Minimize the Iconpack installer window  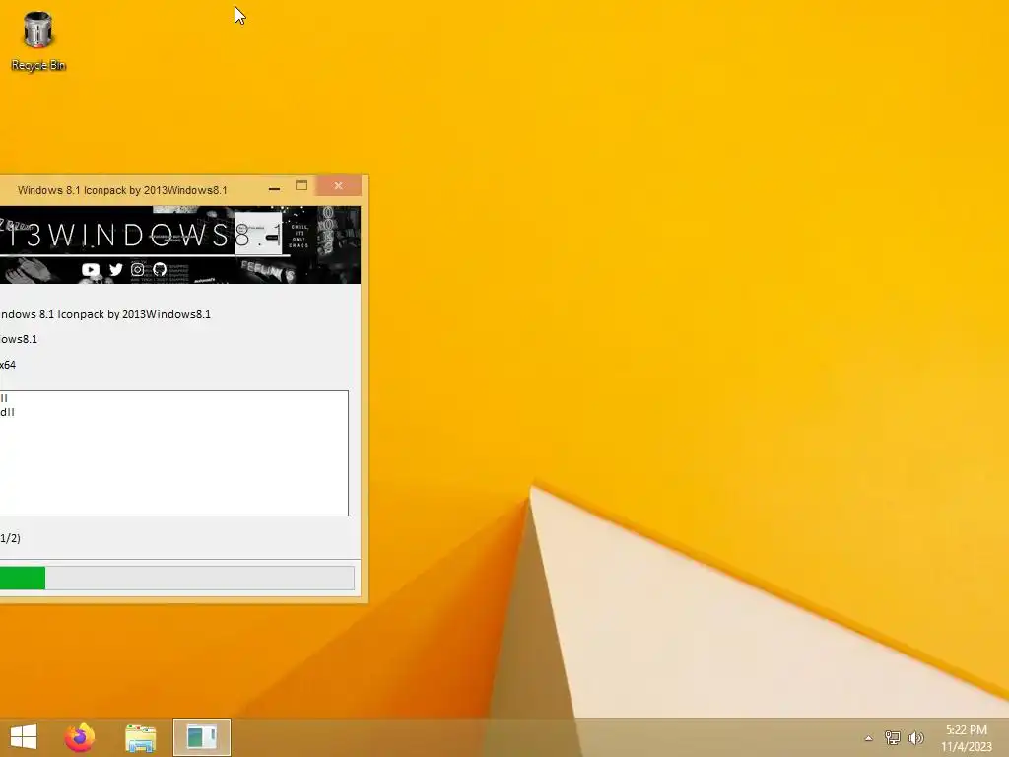tap(274, 188)
